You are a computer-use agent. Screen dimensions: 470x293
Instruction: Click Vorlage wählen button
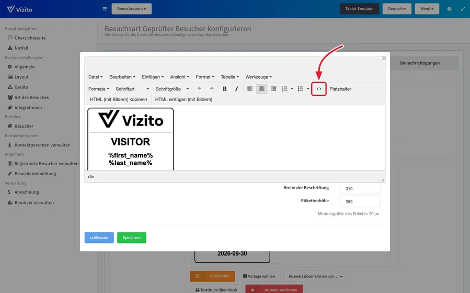coord(259,276)
